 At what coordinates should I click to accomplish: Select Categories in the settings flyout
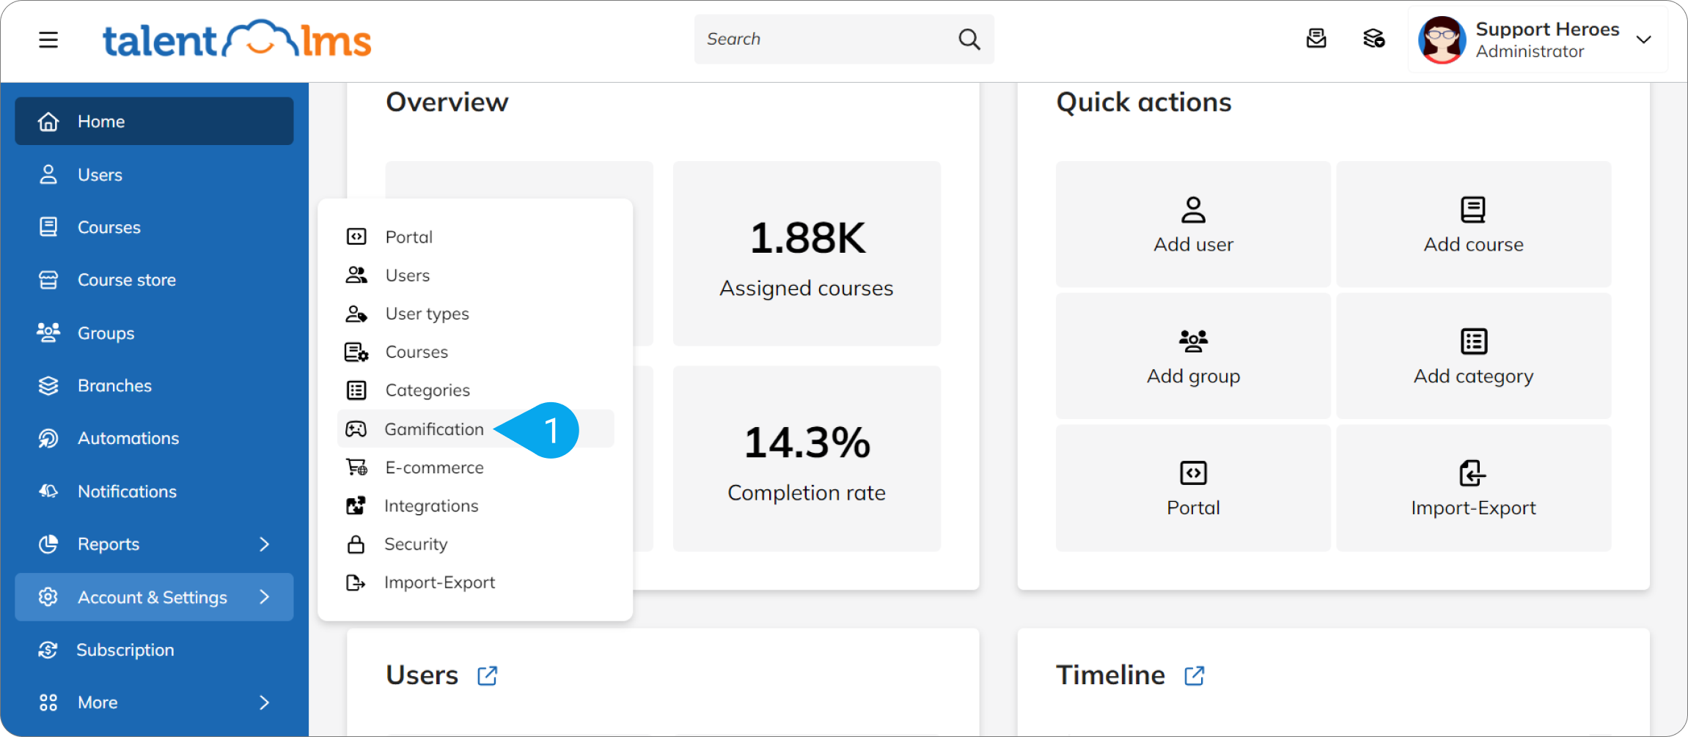pos(475,390)
